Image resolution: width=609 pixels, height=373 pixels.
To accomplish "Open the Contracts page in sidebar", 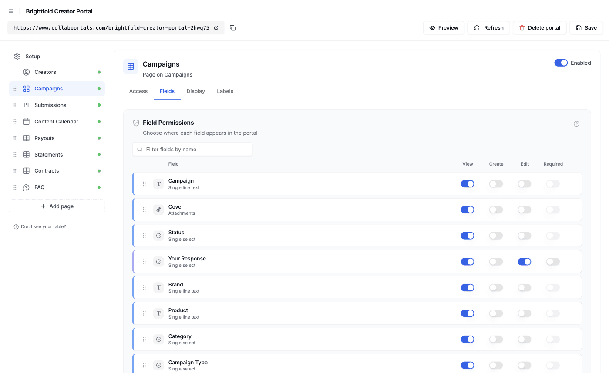I will click(x=57, y=171).
